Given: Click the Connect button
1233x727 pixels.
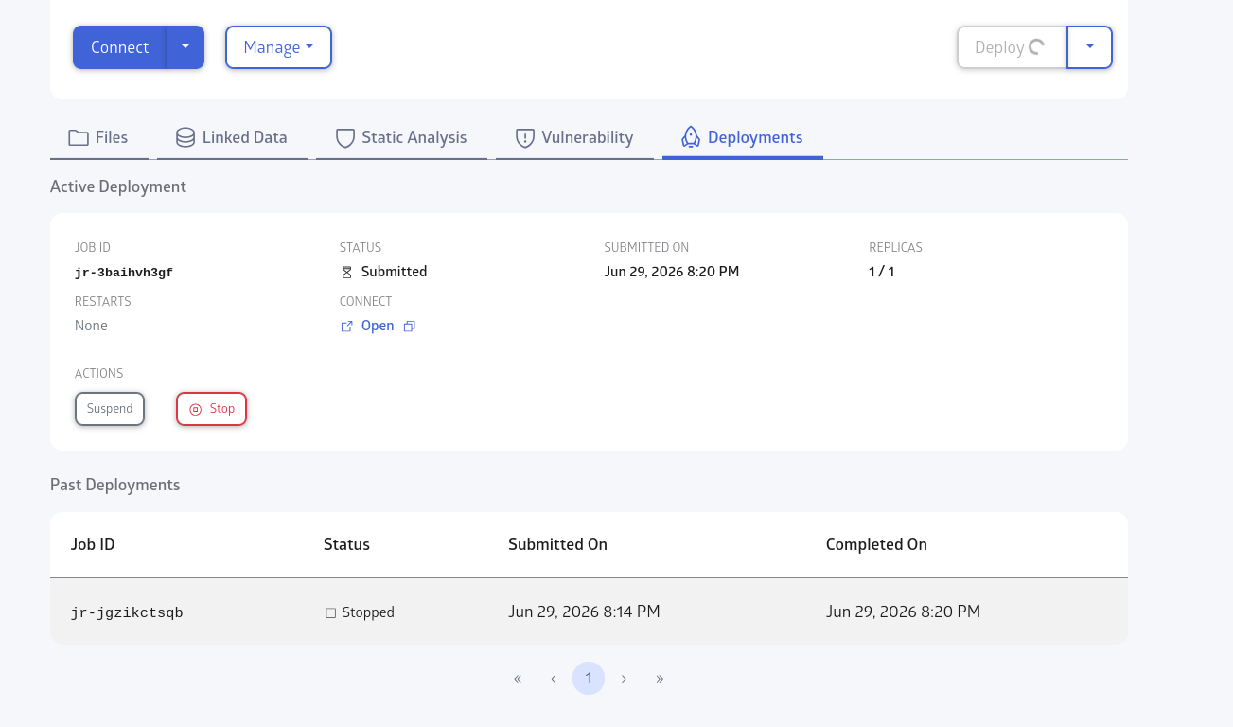Looking at the screenshot, I should click(119, 47).
